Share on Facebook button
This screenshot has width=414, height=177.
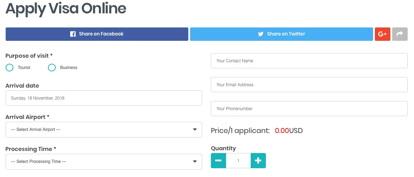click(x=97, y=34)
